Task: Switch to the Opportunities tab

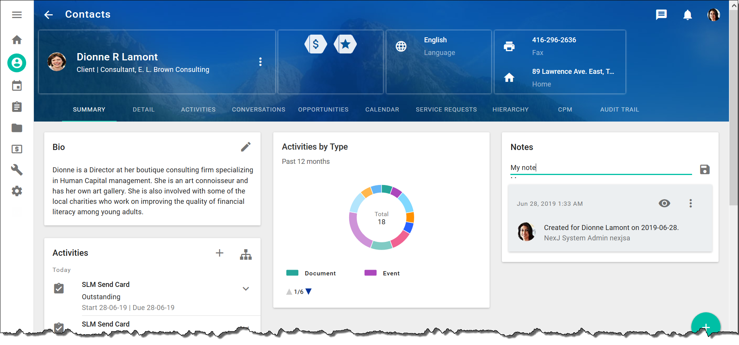Action: coord(323,110)
